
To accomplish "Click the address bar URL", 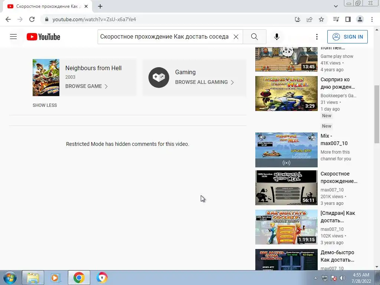I will (94, 19).
